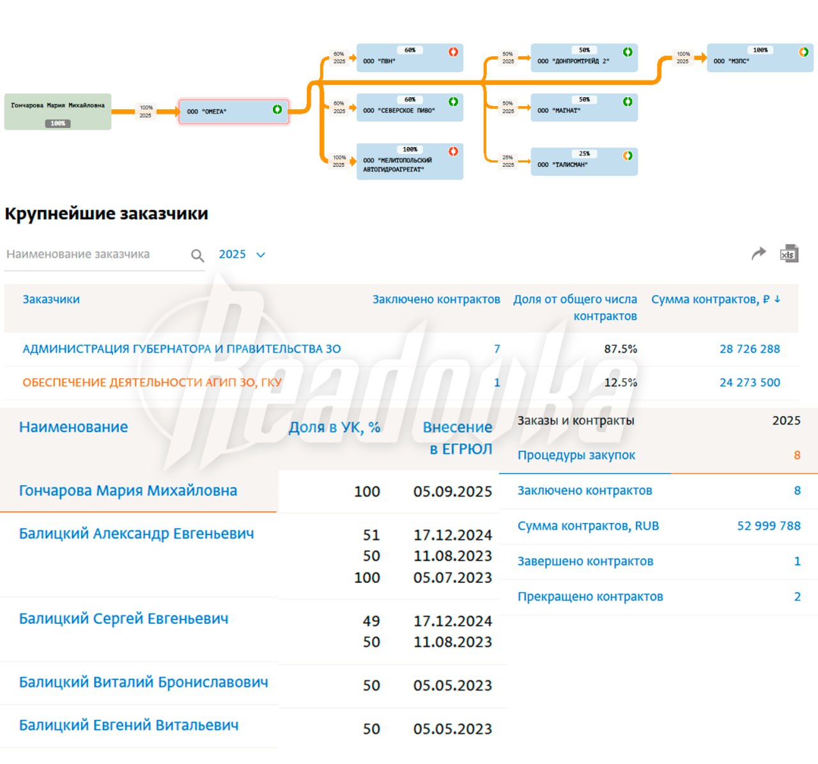Export the customers table to XLS
The width and height of the screenshot is (818, 764).
coord(789,254)
